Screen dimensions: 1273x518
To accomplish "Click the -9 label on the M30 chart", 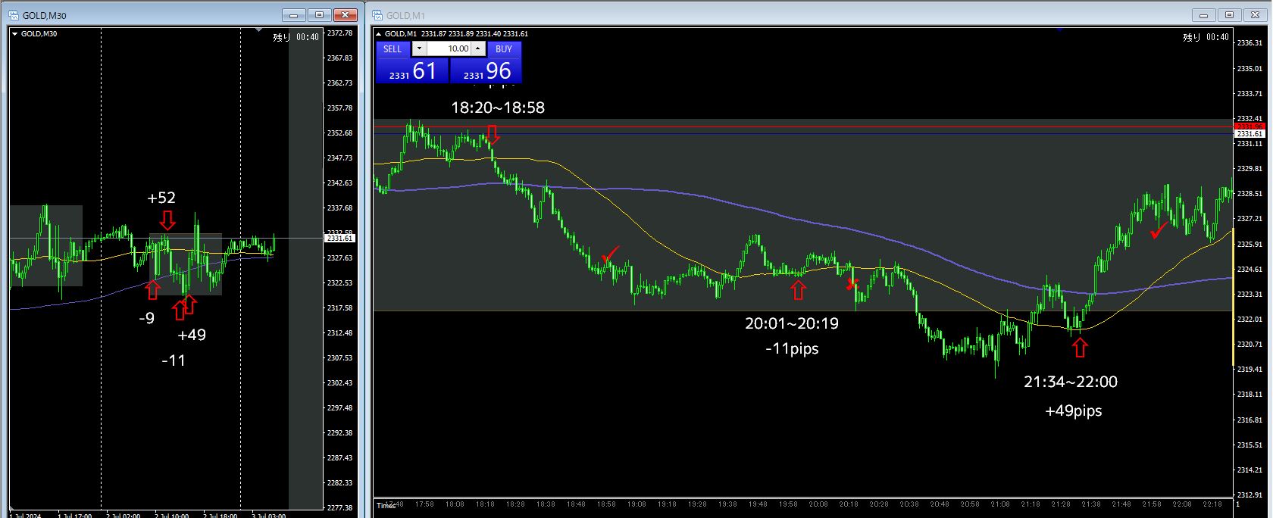I will [x=147, y=318].
